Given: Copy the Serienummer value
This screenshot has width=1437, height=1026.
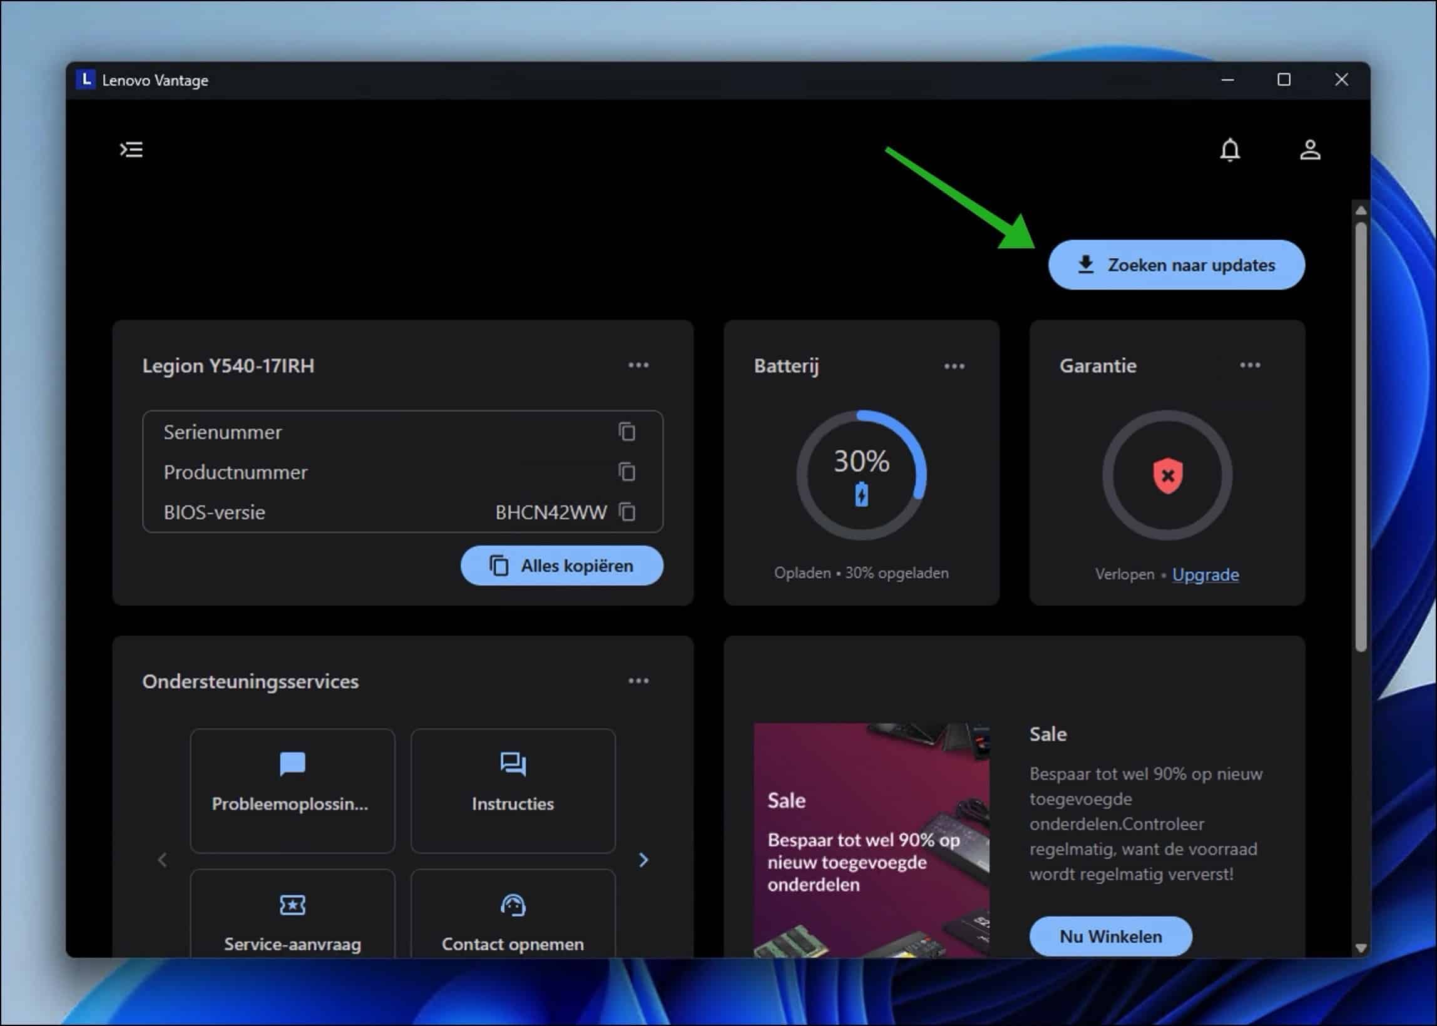Looking at the screenshot, I should 627,432.
